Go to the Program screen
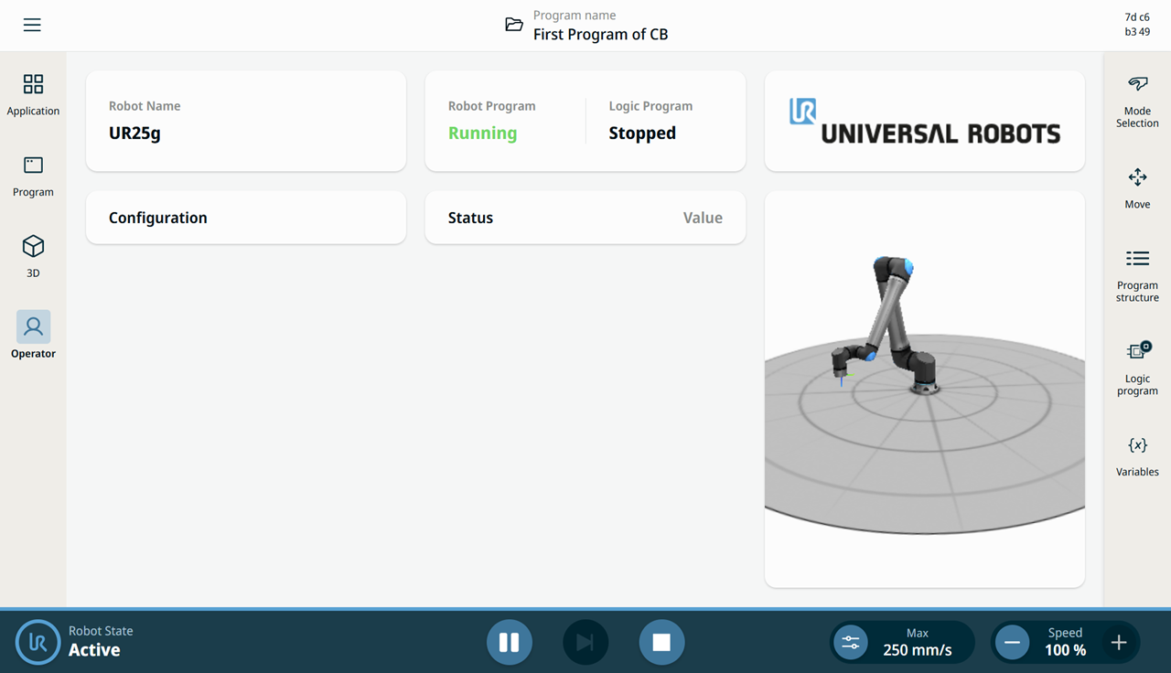 tap(33, 176)
